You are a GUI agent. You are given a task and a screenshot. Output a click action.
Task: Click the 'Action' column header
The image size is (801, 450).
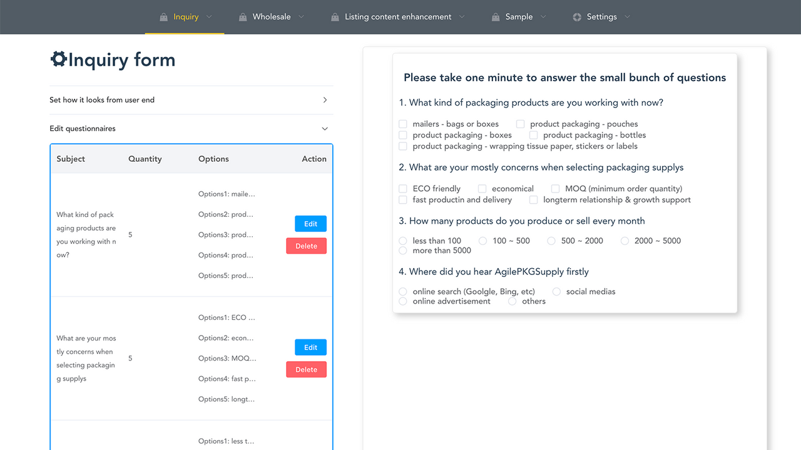click(x=314, y=159)
